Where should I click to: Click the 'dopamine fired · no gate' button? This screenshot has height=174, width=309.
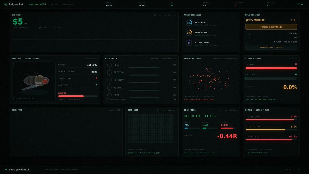pos(271,47)
